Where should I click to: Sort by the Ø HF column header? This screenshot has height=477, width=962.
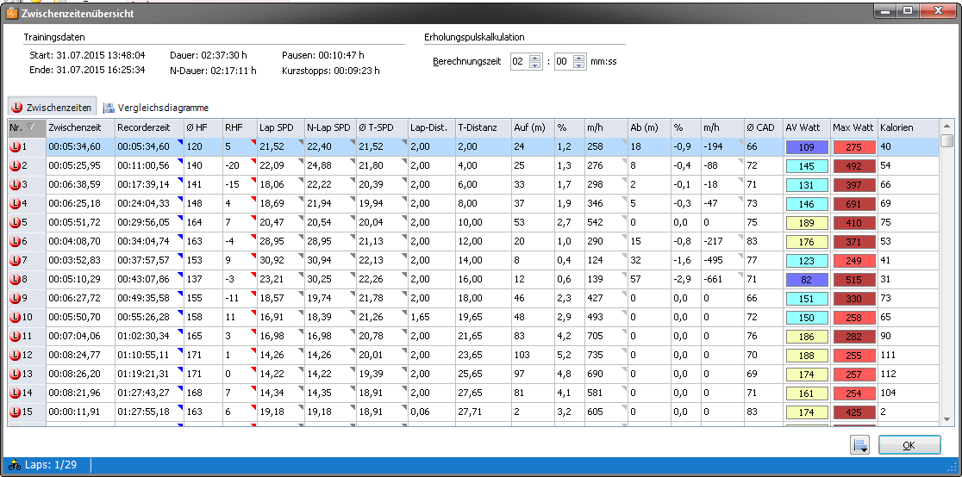203,127
